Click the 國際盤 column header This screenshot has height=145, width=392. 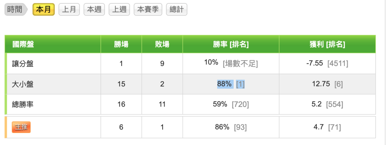tap(23, 45)
